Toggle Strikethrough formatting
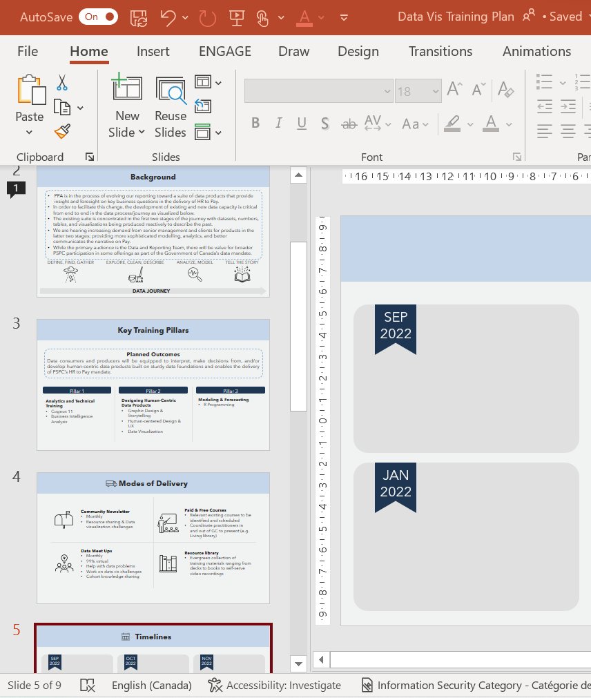The height and width of the screenshot is (698, 591). pos(349,124)
